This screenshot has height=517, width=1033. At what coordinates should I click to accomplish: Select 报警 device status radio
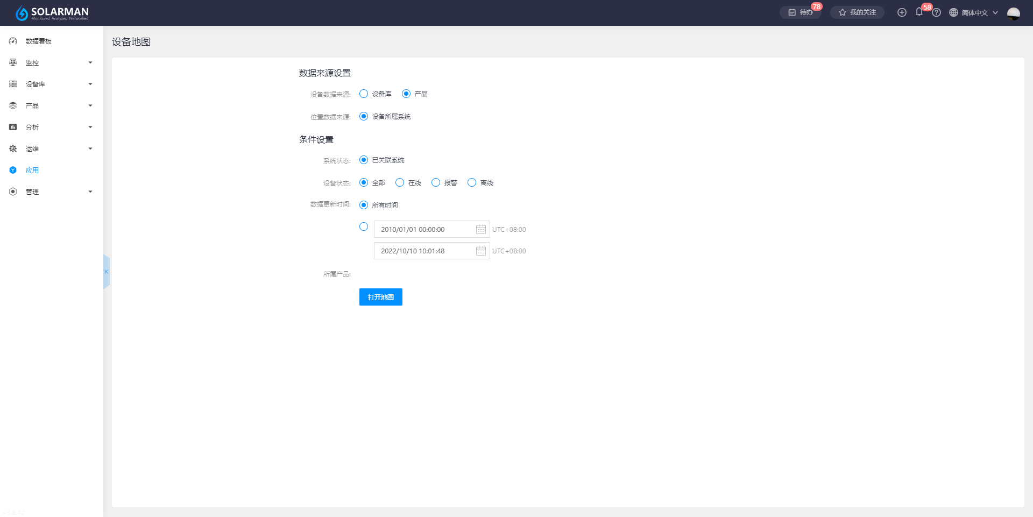click(436, 183)
